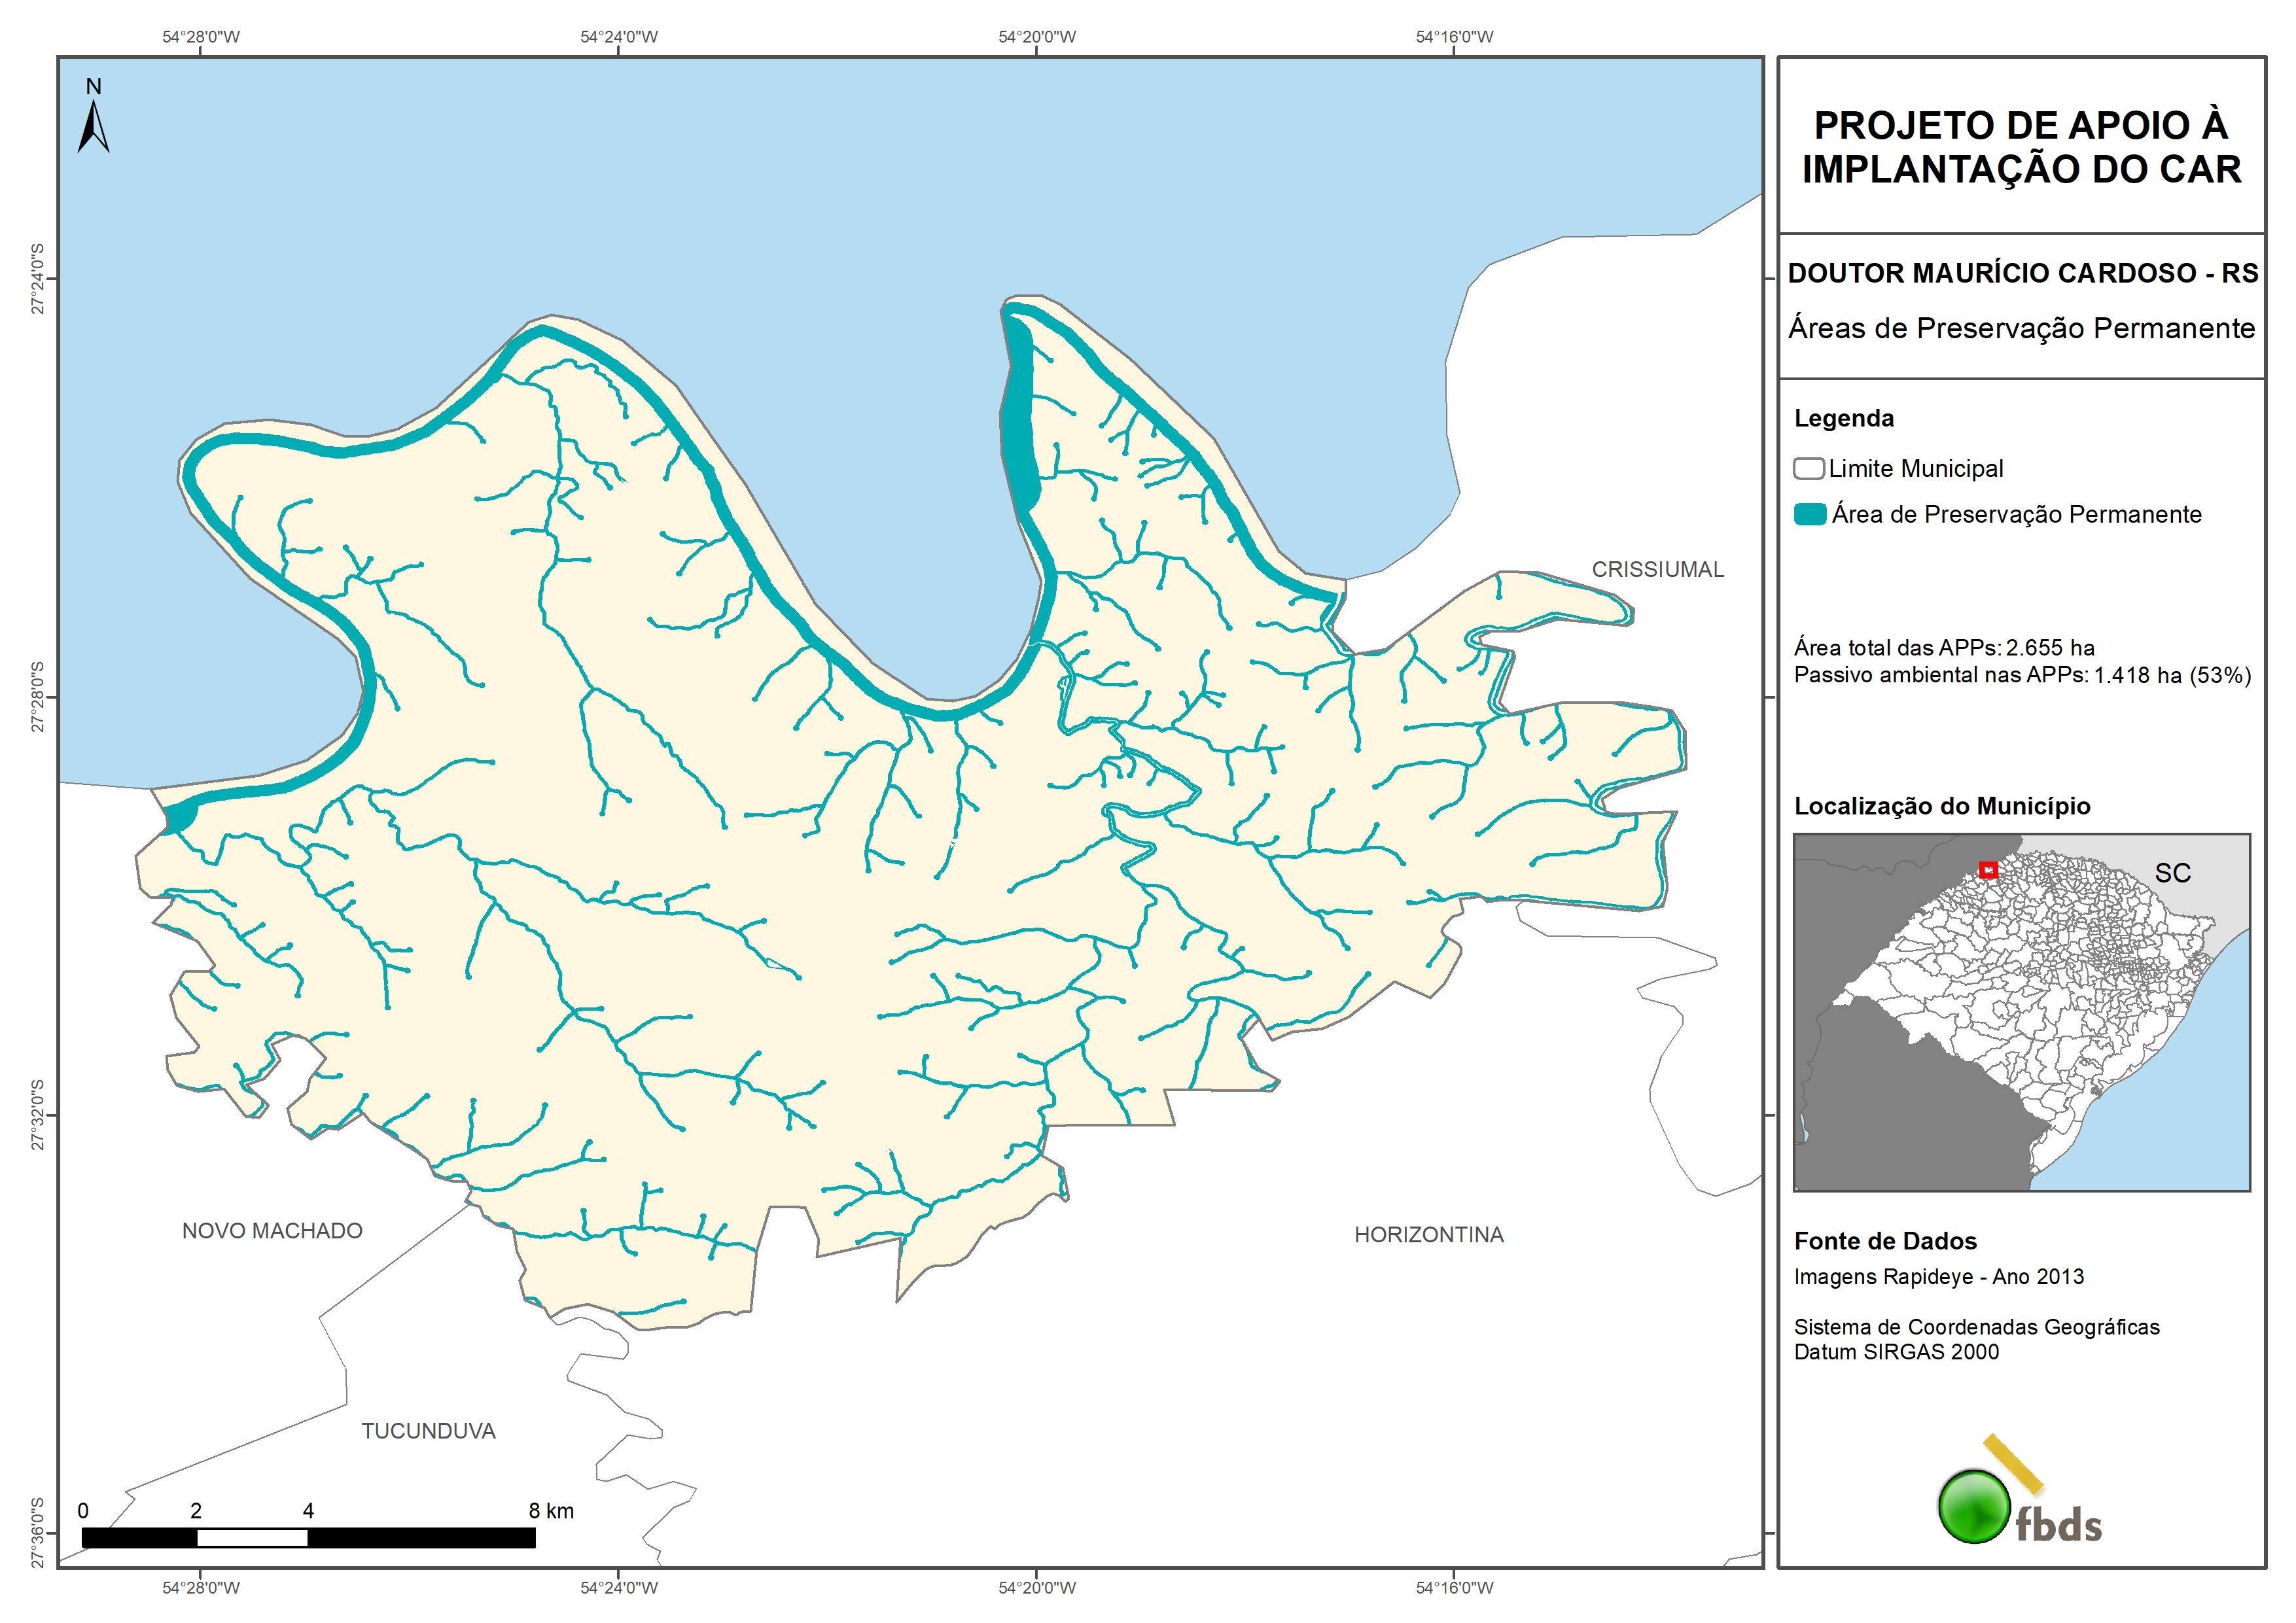The height and width of the screenshot is (1623, 2296).
Task: Click the TUCUNDUVA label
Action: tap(428, 1431)
